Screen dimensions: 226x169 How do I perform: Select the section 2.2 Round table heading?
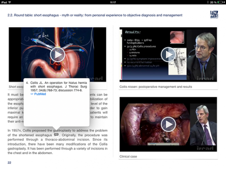click(x=95, y=15)
